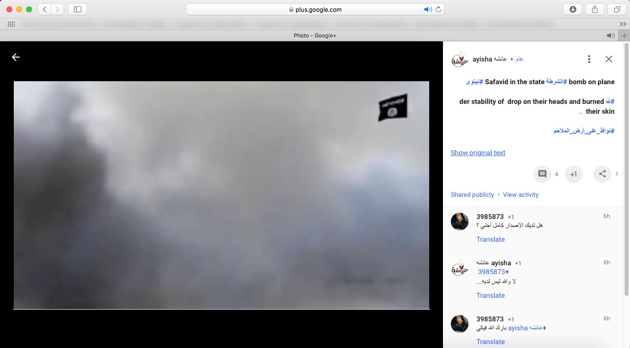Open the Safari downloads list
Screen dimensions: 630x348
(572, 9)
